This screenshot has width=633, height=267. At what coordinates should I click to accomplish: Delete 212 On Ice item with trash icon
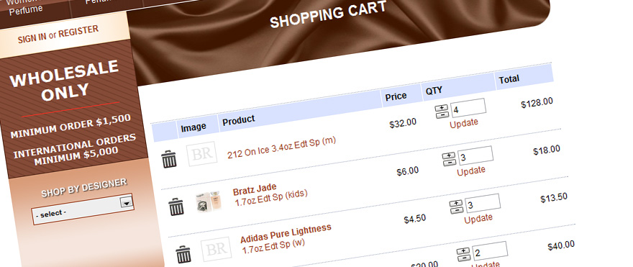(169, 159)
